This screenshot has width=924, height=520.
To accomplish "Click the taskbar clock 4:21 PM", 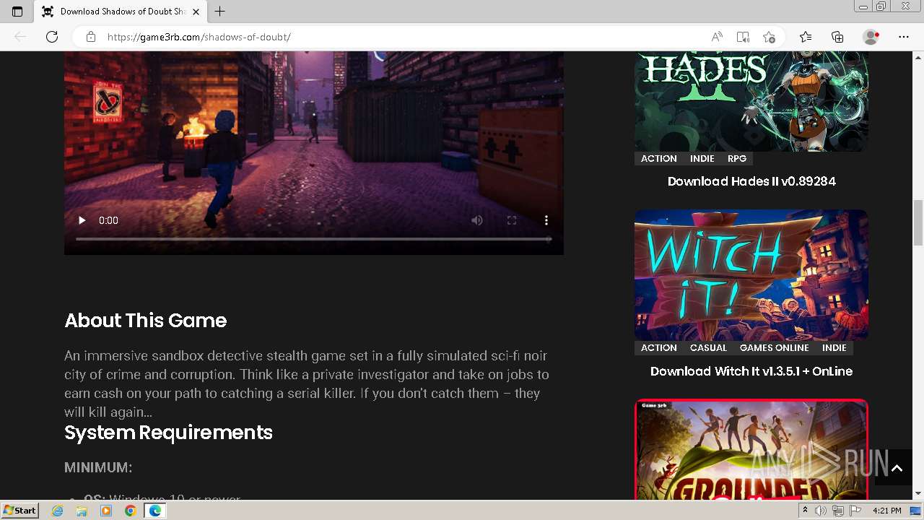I will pos(887,511).
